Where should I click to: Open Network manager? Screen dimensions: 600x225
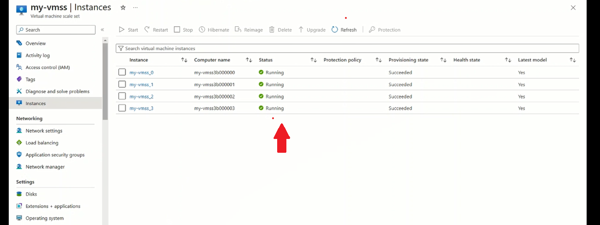coord(45,167)
